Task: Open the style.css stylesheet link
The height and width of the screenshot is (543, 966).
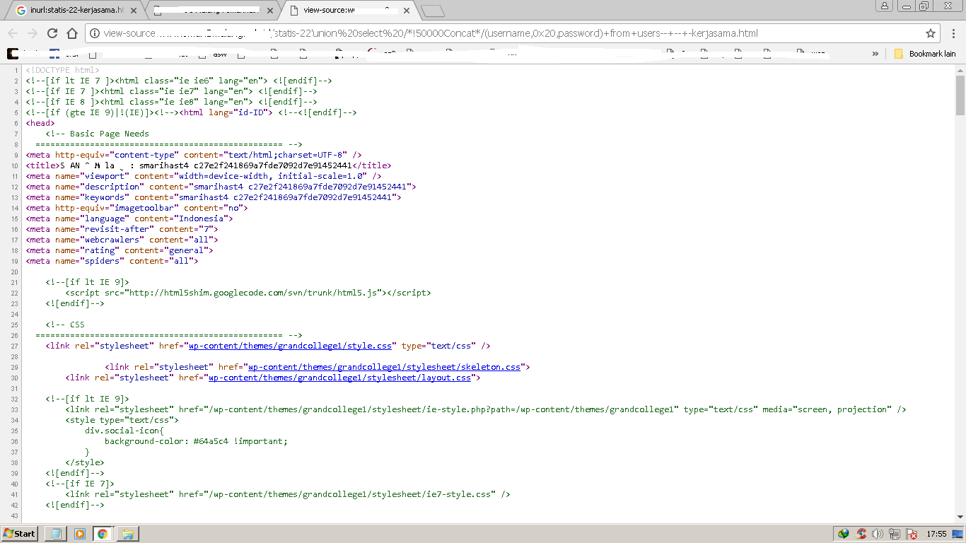Action: tap(289, 346)
